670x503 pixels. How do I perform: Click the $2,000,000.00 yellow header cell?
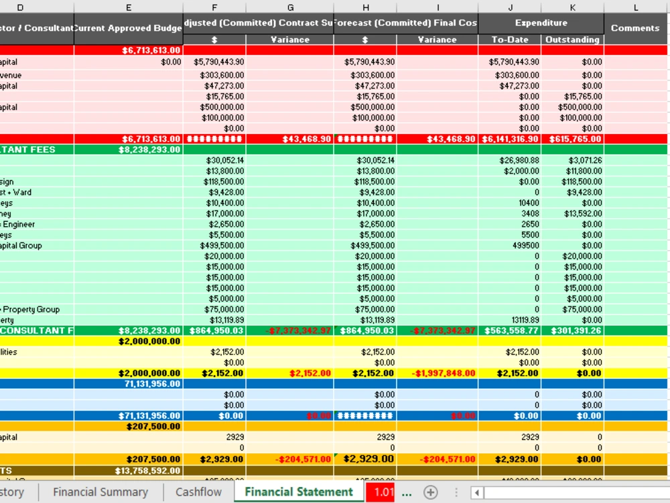click(x=129, y=341)
